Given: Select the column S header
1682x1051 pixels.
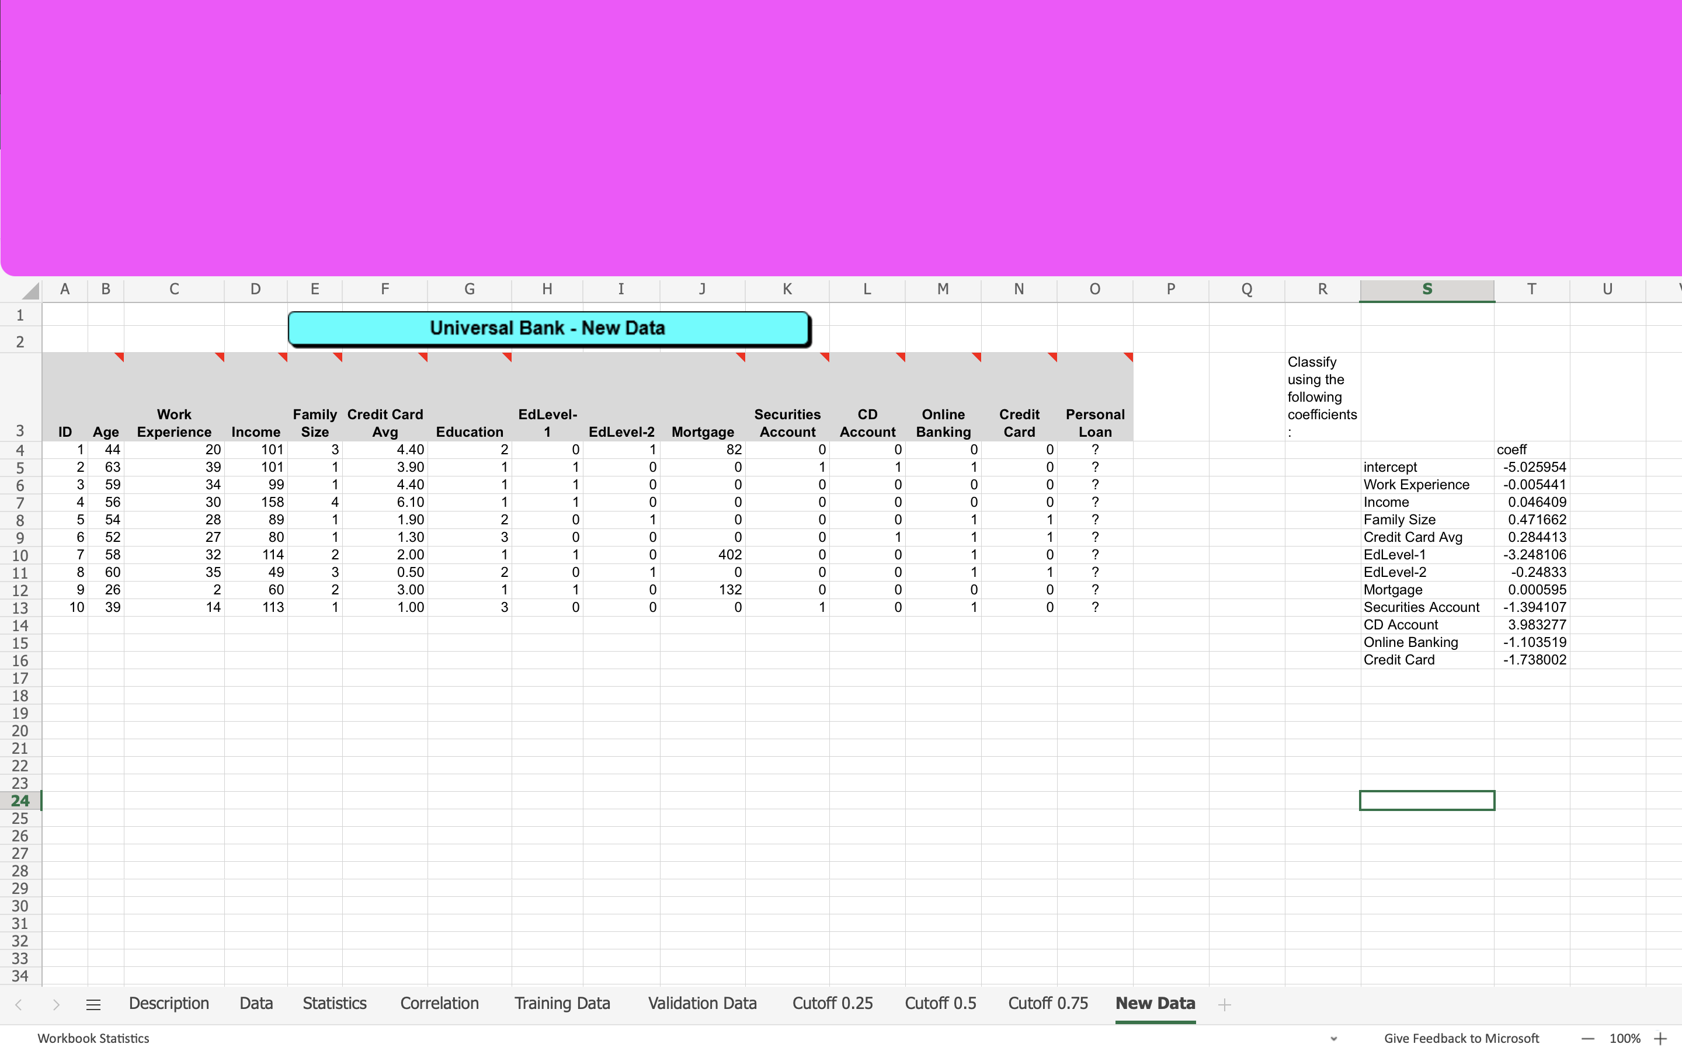Looking at the screenshot, I should [1426, 289].
